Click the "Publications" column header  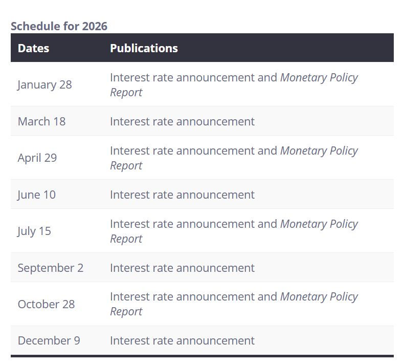144,48
